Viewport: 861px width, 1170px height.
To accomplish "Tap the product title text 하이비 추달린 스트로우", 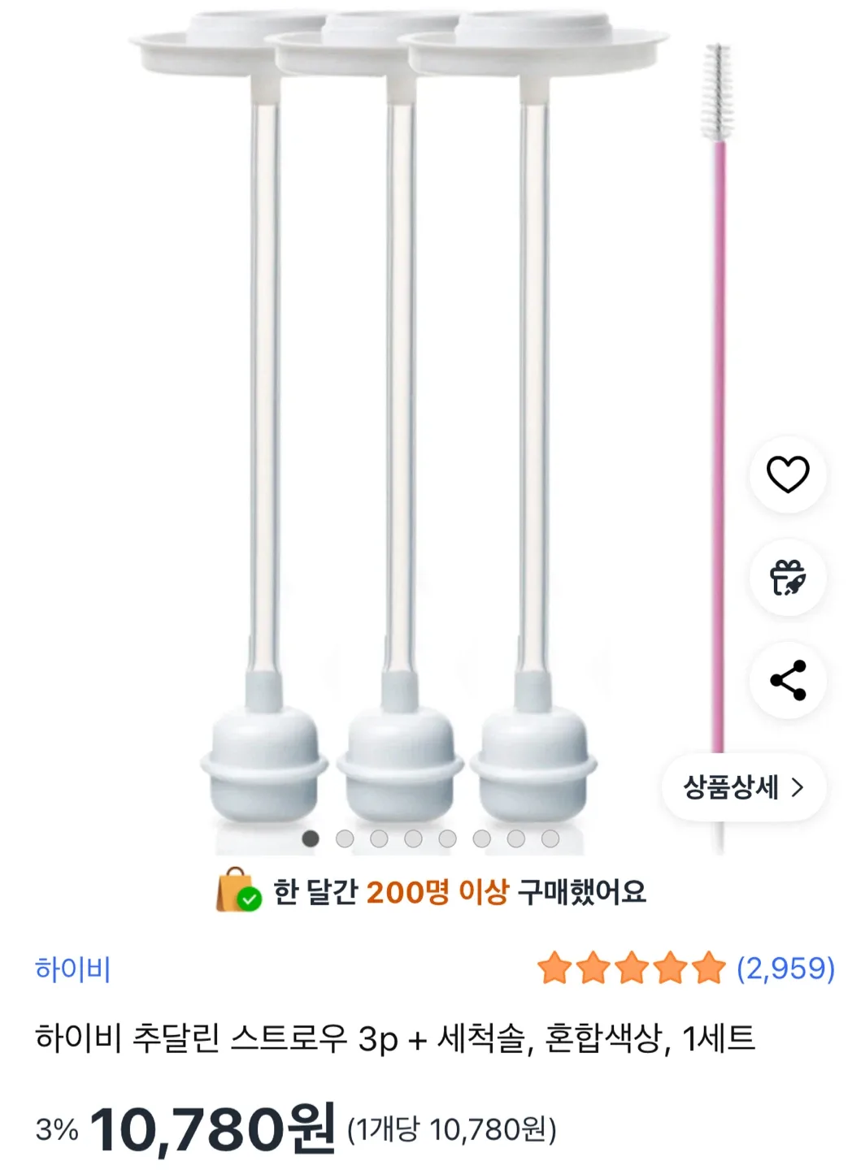I will (395, 1038).
